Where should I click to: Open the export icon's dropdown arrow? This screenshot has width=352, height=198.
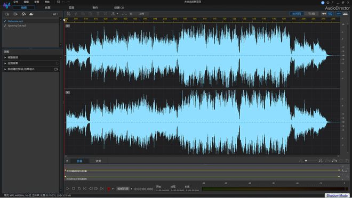coord(117,14)
